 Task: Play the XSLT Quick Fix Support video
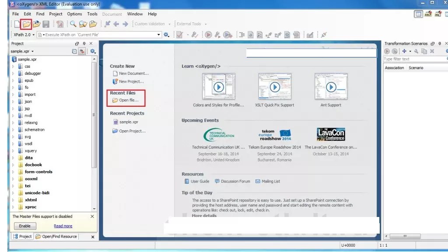pyautogui.click(x=275, y=87)
